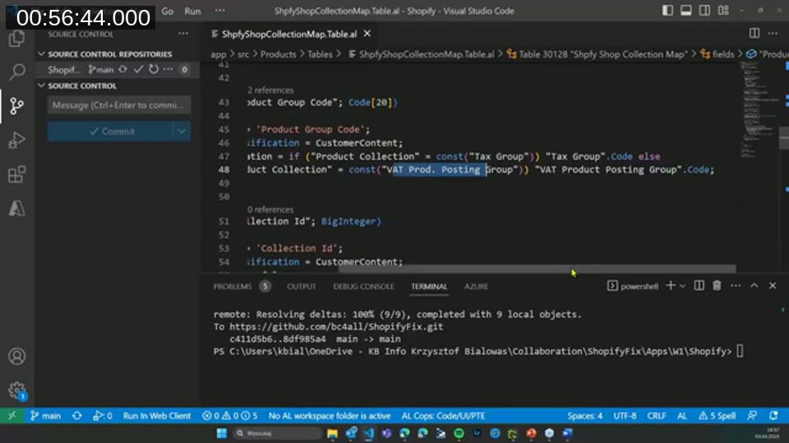Open the Go menu

[167, 11]
